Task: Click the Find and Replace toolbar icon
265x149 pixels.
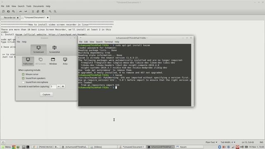Action: tap(55, 11)
